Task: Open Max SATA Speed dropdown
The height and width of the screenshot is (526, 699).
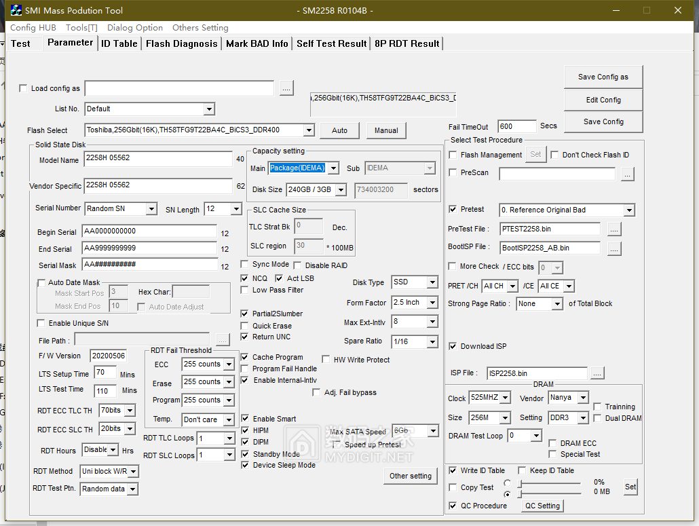Action: pyautogui.click(x=433, y=430)
